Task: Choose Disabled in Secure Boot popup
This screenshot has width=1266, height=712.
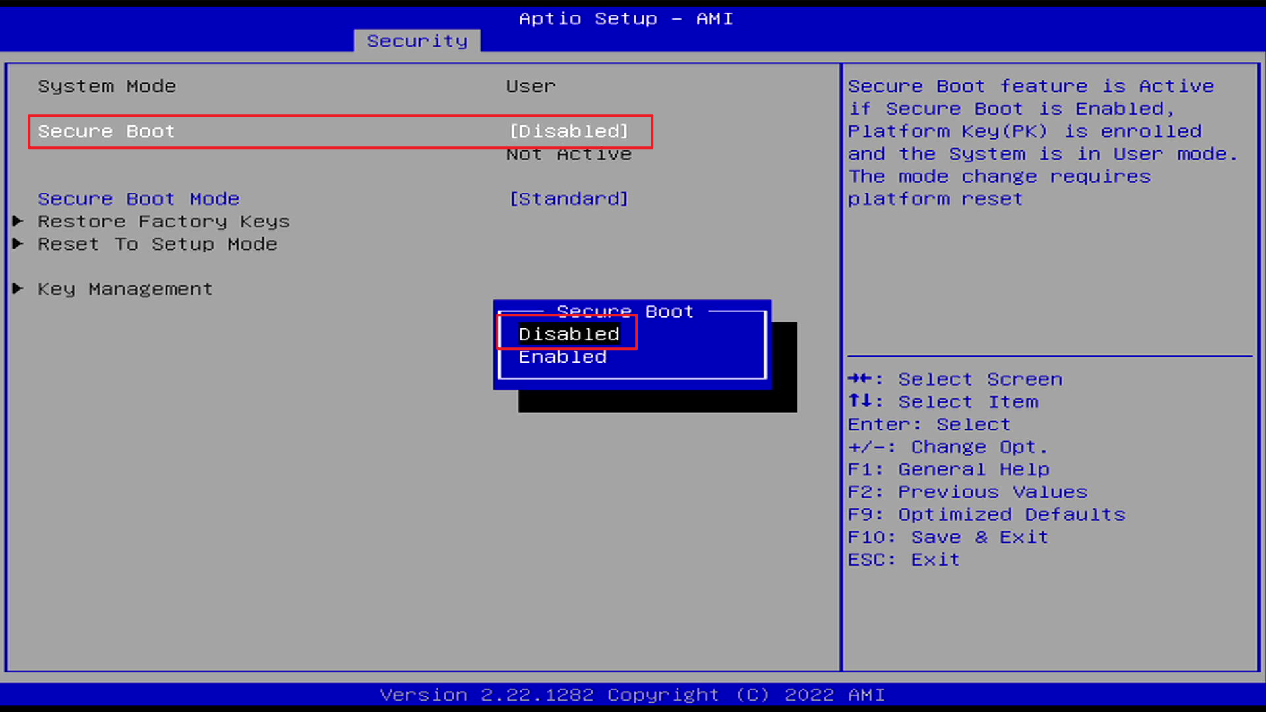Action: (568, 334)
